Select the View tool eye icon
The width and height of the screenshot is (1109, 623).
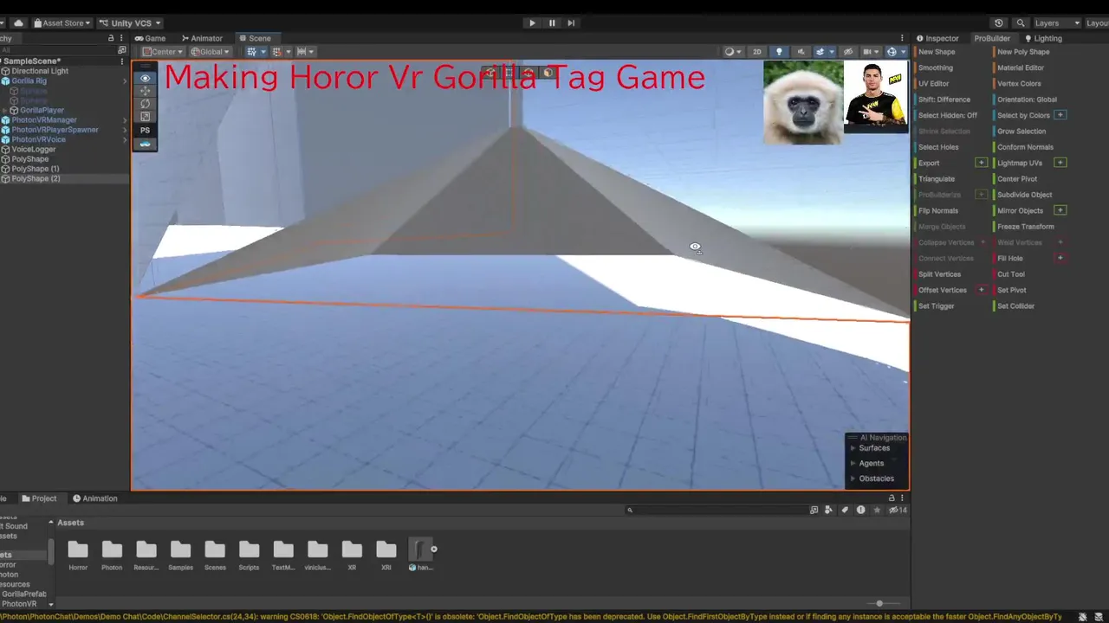coord(145,78)
